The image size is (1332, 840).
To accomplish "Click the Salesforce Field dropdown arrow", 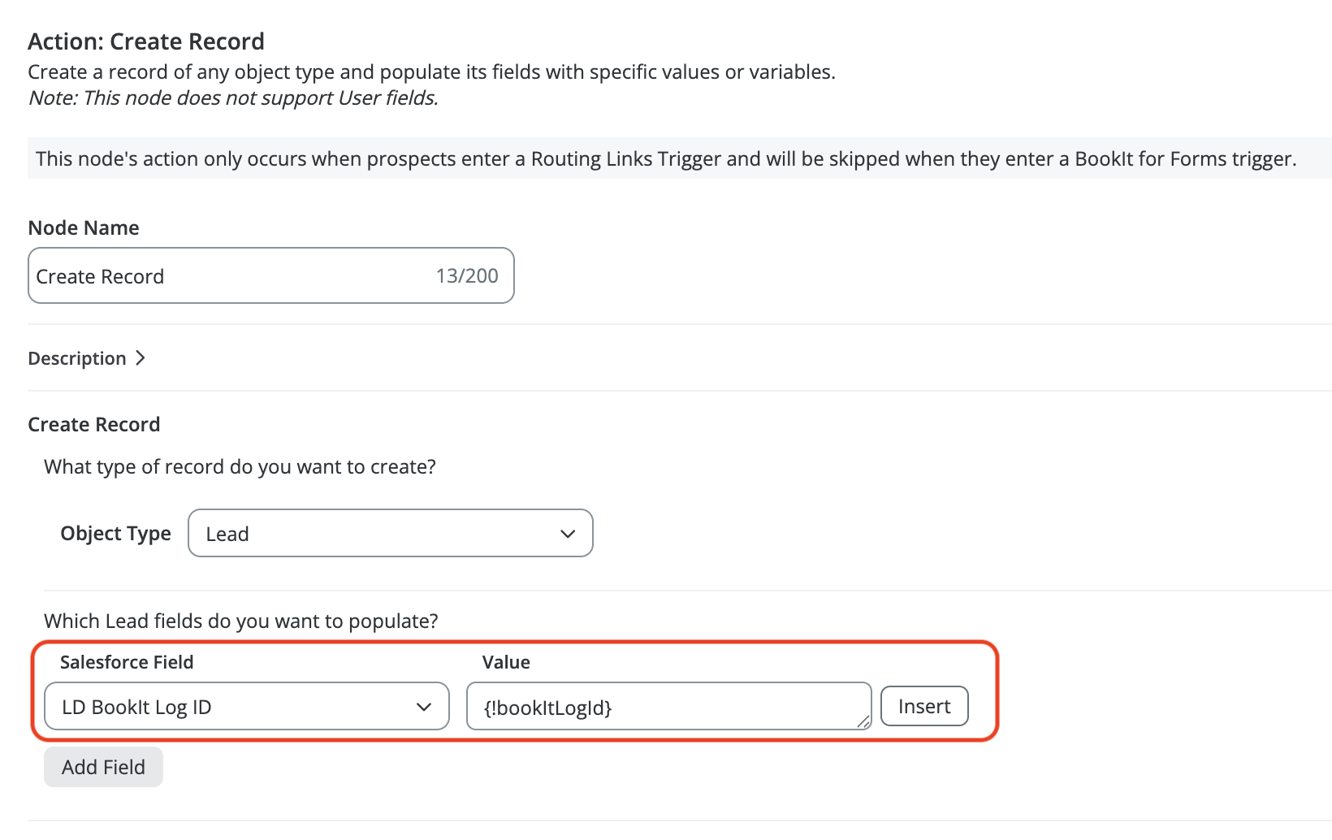I will tap(424, 707).
